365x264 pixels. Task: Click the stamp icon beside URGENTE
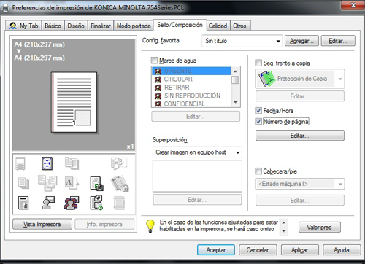pos(158,71)
